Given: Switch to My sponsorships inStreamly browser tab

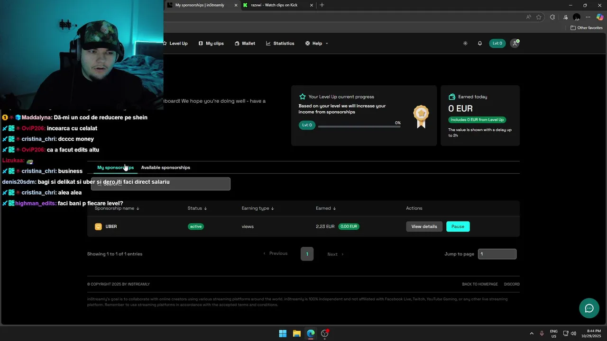Looking at the screenshot, I should point(199,5).
